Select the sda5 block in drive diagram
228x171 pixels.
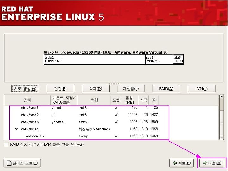point(178,60)
